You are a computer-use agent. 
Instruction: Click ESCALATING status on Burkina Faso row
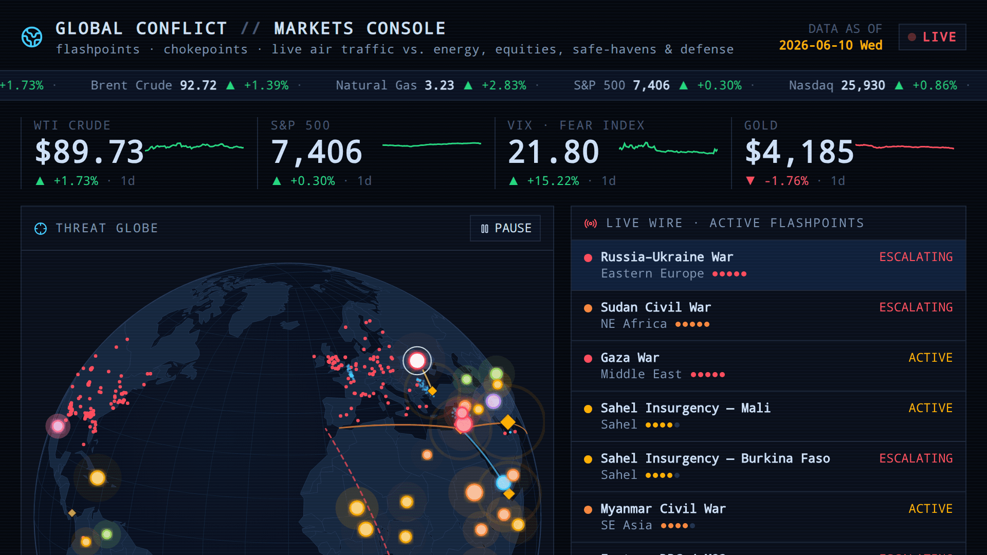point(916,458)
